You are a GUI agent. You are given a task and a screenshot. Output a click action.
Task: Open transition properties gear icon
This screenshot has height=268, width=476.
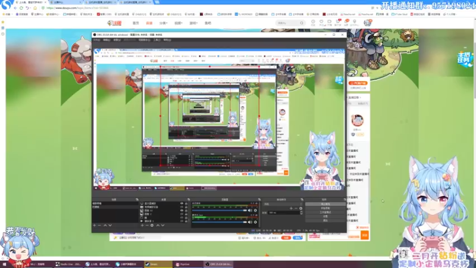(301, 208)
